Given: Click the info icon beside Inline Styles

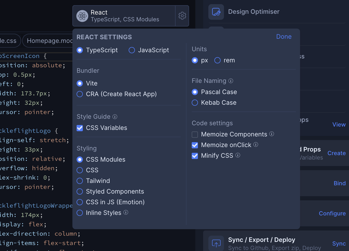Looking at the screenshot, I should 126,212.
